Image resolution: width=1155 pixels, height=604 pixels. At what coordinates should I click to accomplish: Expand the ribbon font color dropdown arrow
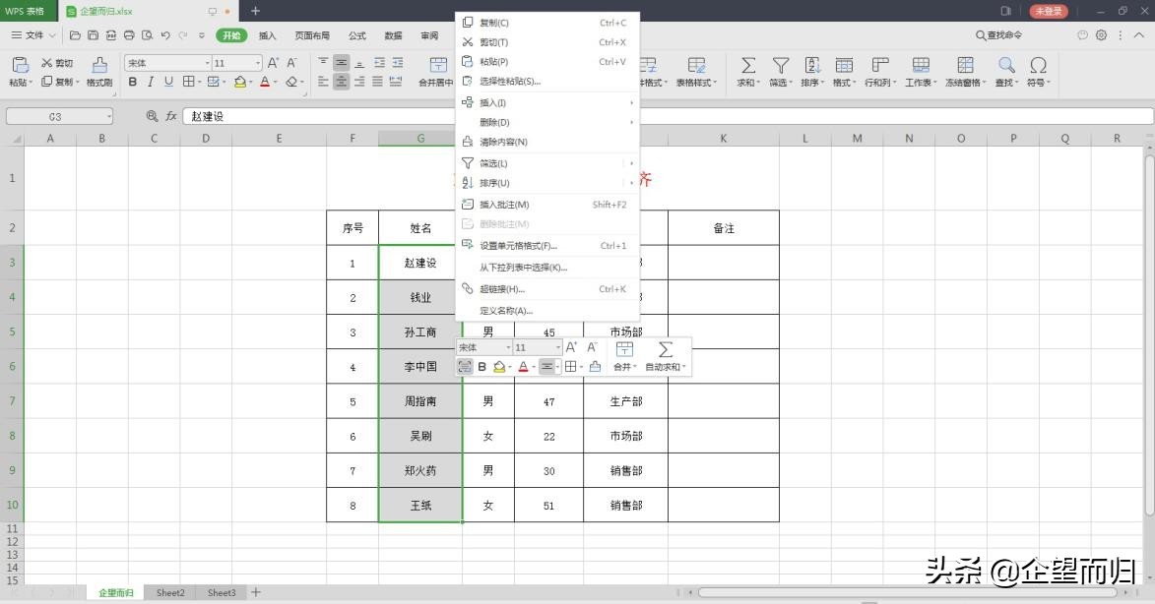276,83
